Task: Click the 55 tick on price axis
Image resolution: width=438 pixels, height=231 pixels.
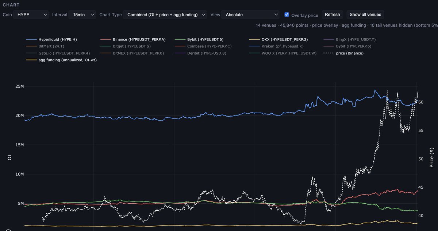Action: [x=421, y=130]
